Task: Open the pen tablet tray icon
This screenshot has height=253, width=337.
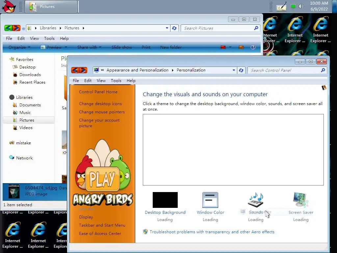Action: pos(281,7)
